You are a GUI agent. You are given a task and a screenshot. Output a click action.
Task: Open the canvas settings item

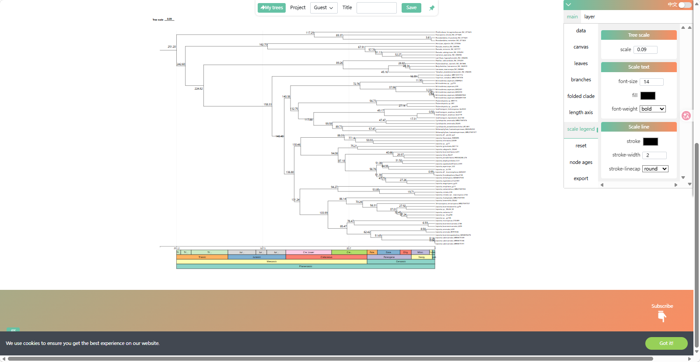click(x=581, y=47)
